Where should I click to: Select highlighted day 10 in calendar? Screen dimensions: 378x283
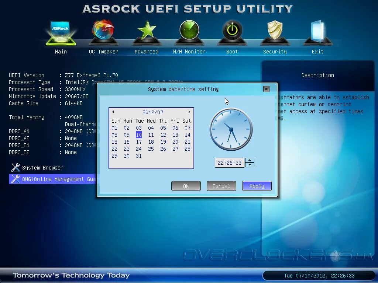coord(139,135)
